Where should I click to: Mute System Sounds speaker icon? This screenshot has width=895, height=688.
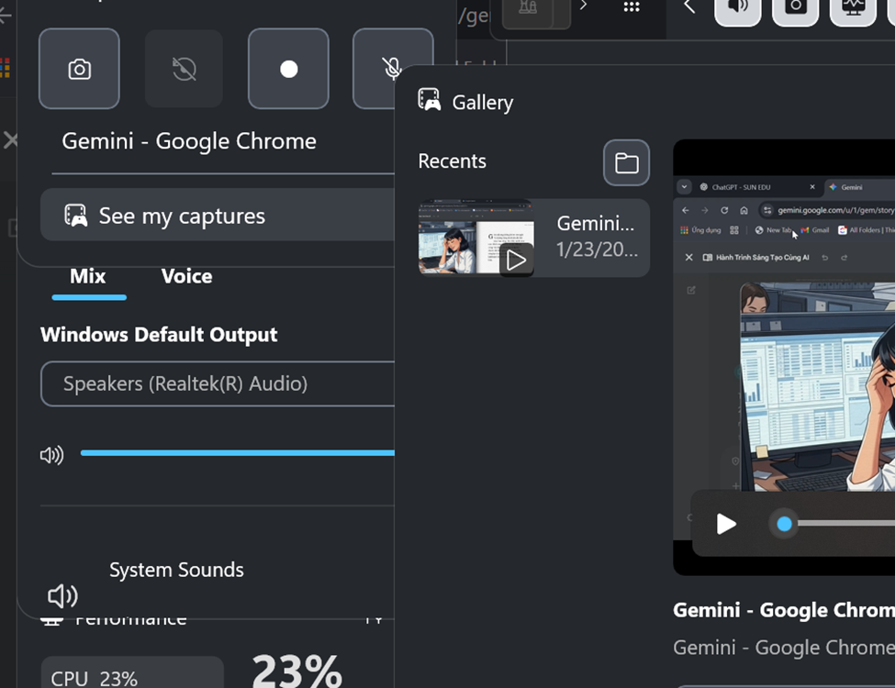pos(62,596)
